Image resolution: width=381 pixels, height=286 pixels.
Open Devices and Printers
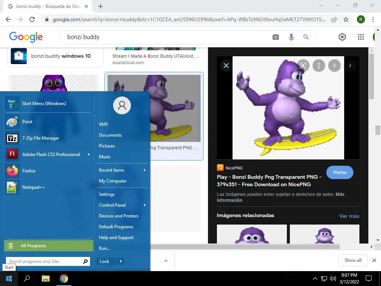point(119,216)
